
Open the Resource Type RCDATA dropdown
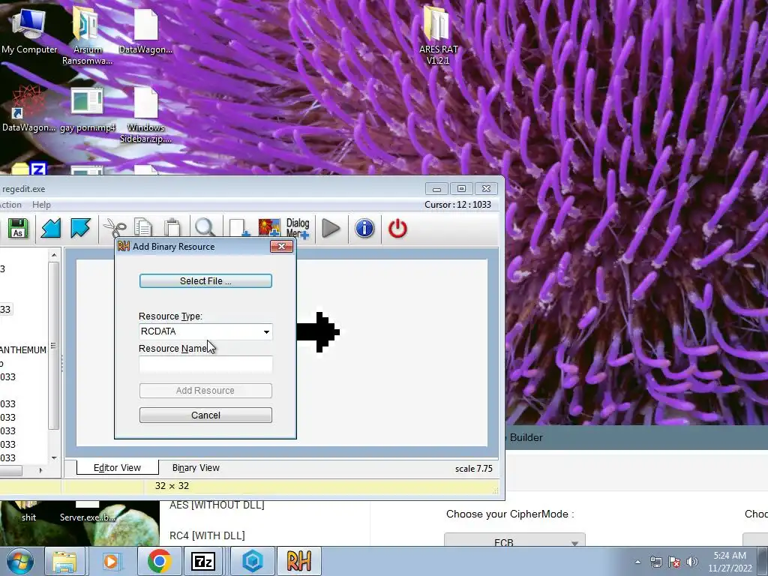point(266,331)
